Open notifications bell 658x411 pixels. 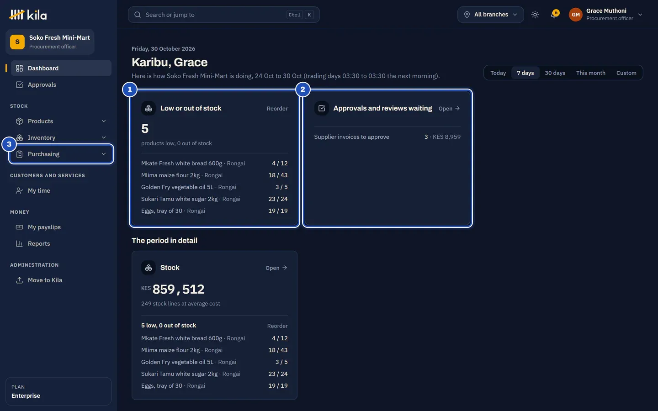(554, 15)
